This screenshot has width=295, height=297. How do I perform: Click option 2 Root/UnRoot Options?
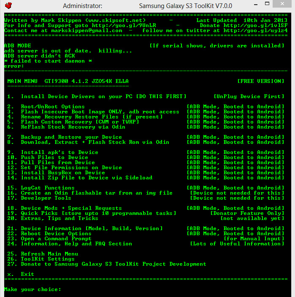coord(46,107)
